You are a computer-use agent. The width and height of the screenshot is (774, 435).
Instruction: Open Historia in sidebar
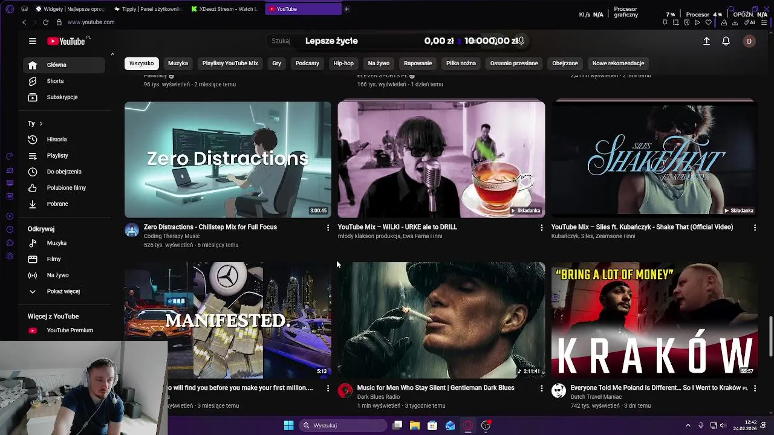coord(64,140)
